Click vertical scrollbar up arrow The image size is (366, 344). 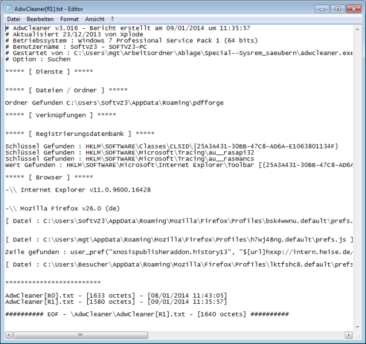(x=357, y=29)
